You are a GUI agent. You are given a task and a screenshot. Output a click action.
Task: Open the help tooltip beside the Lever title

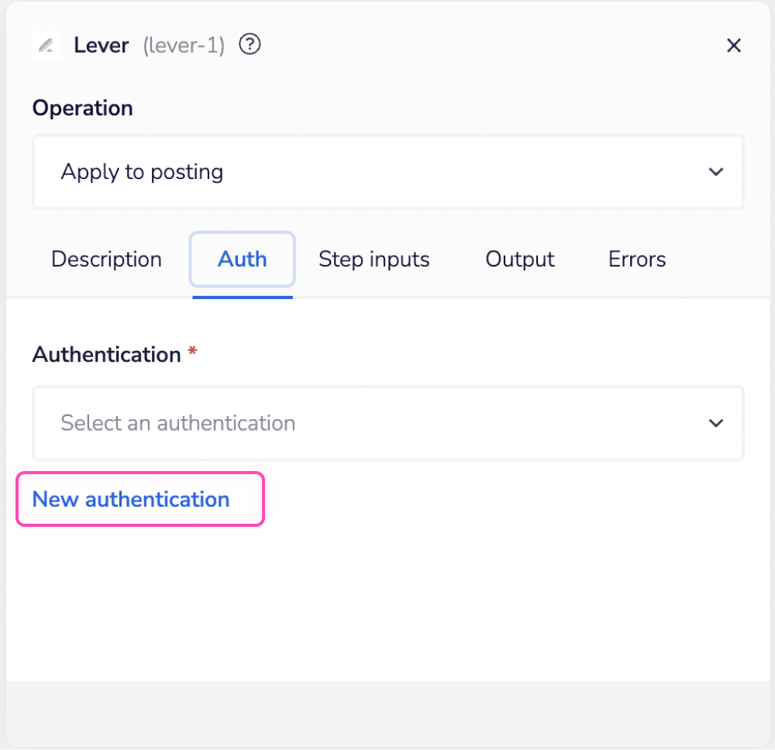point(250,45)
